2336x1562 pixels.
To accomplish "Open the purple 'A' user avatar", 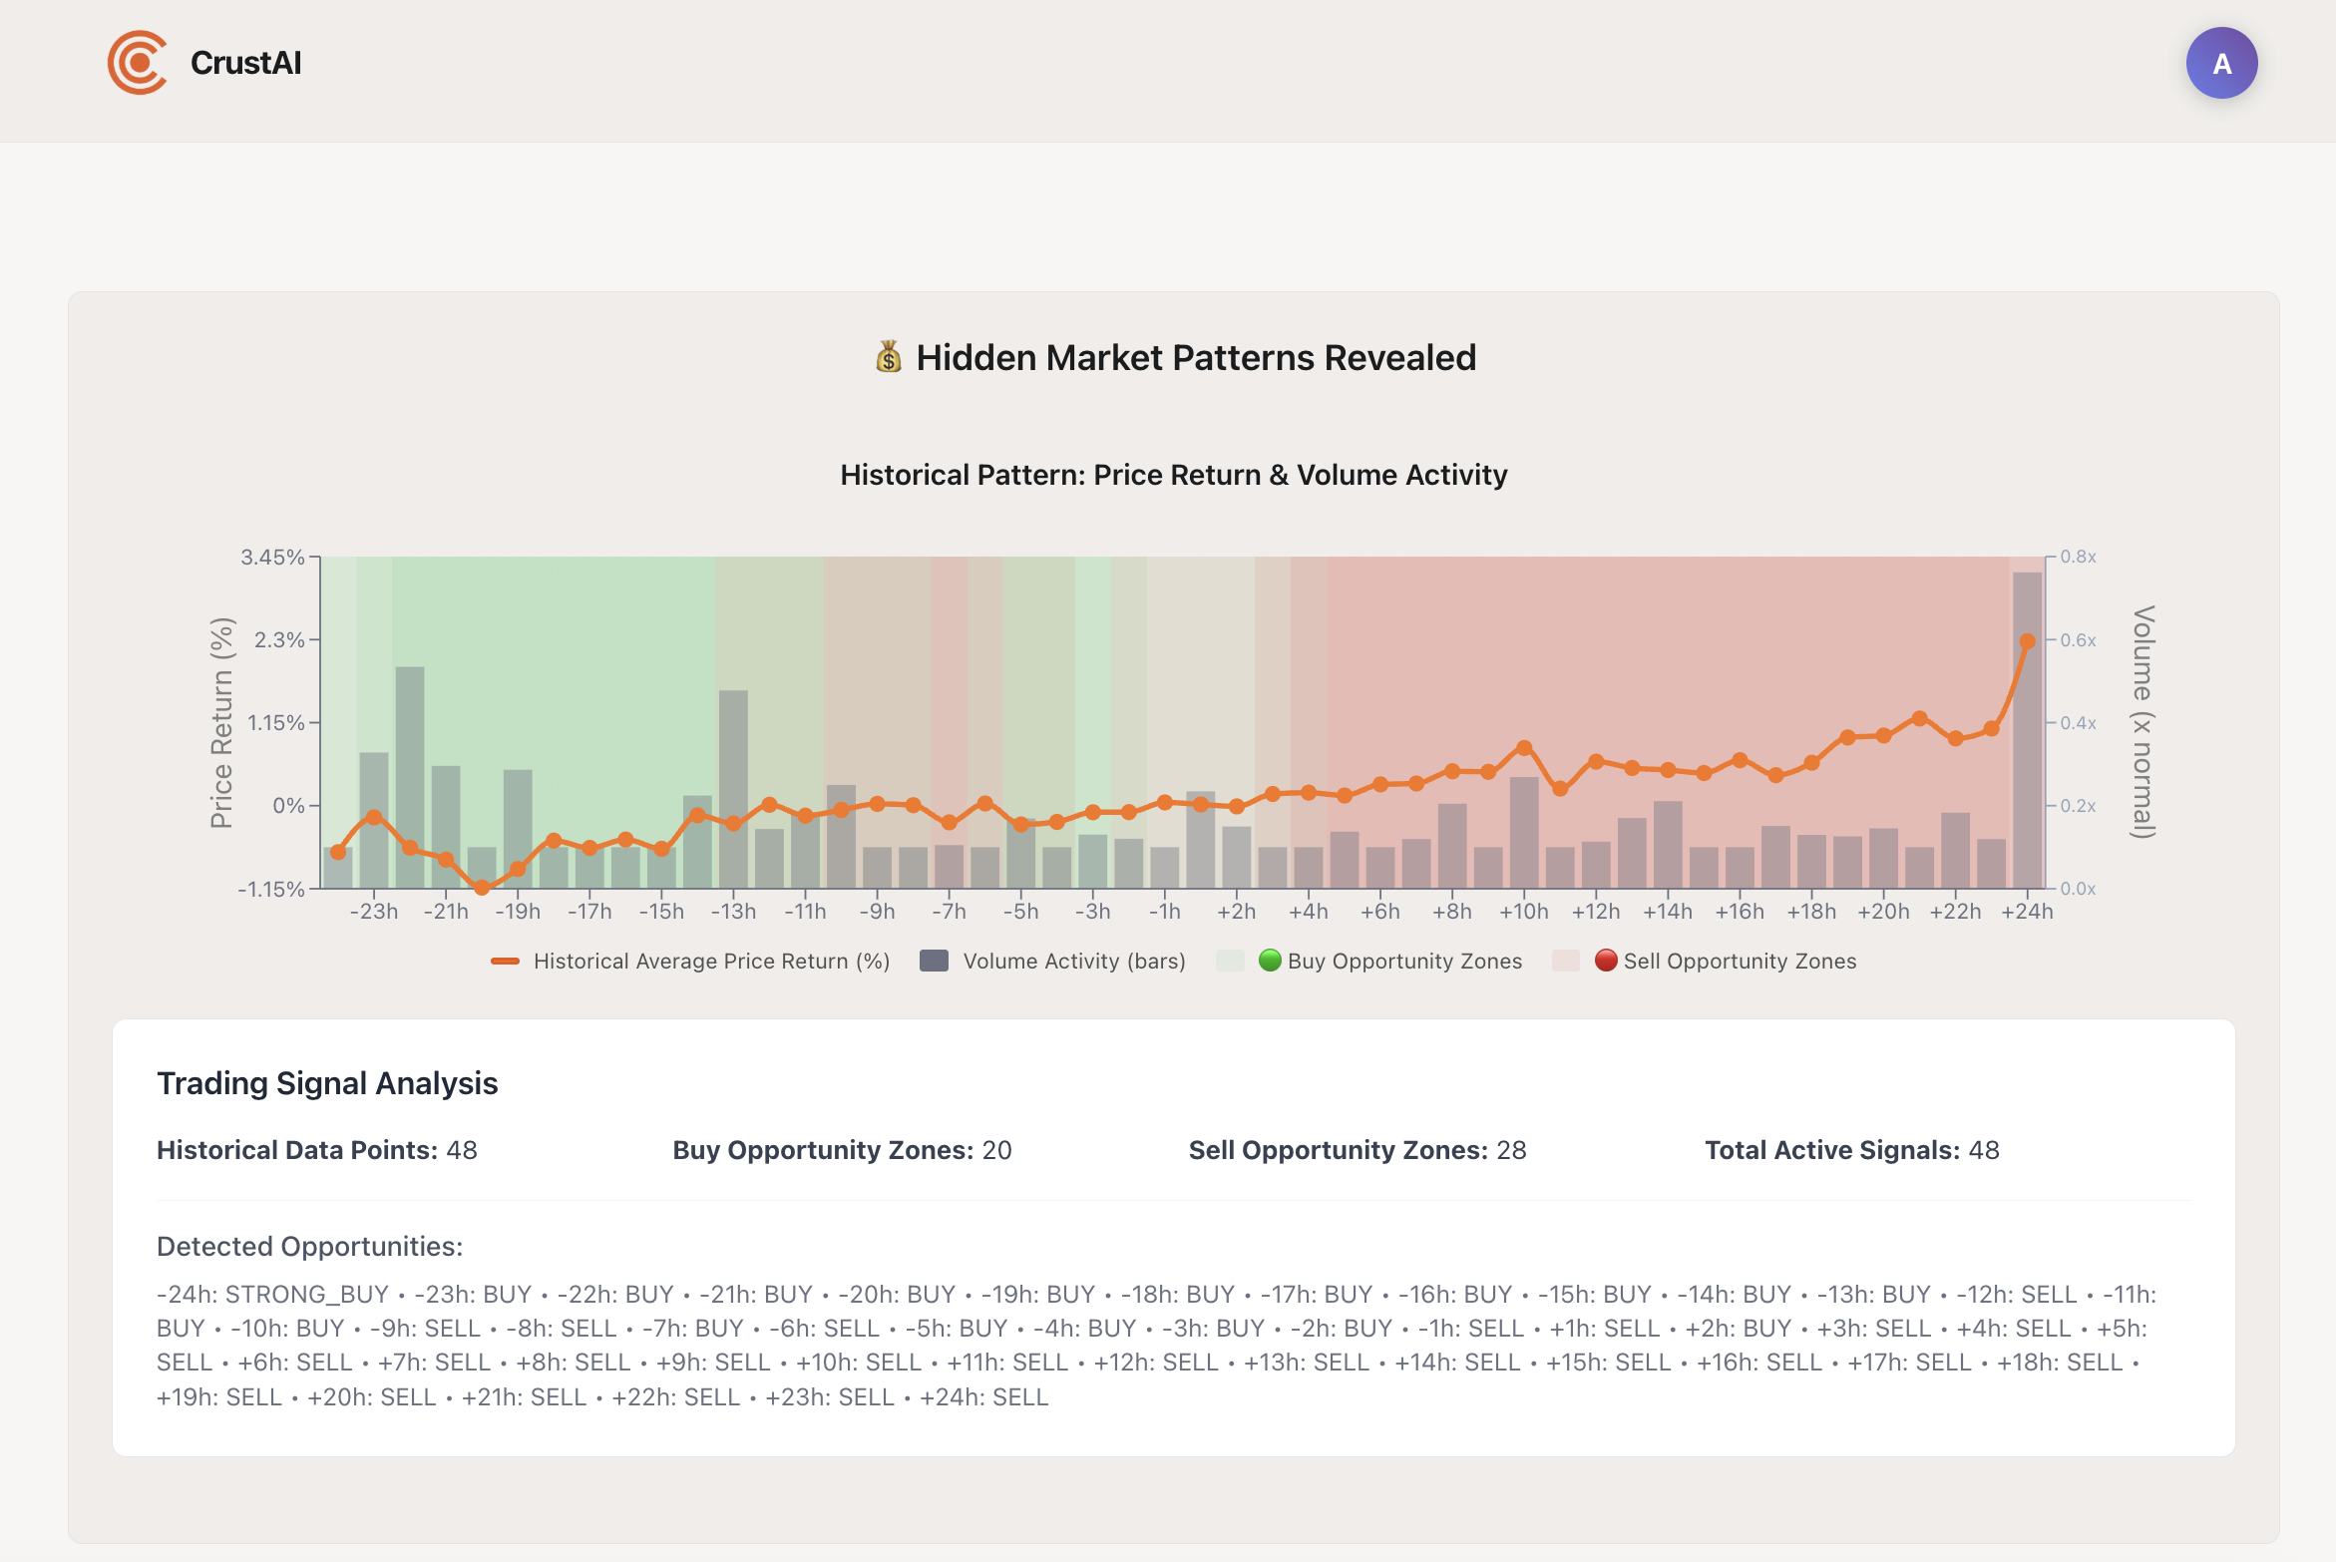I will (2221, 64).
